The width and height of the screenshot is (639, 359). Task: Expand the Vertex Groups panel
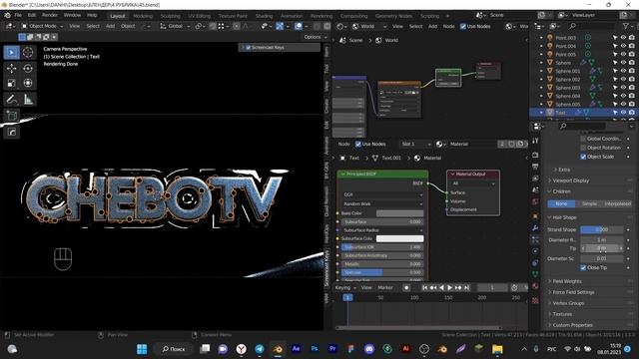coord(568,303)
